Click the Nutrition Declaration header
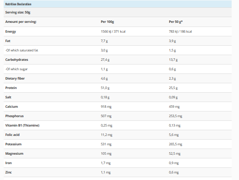239x180 pixels. coord(18,4)
